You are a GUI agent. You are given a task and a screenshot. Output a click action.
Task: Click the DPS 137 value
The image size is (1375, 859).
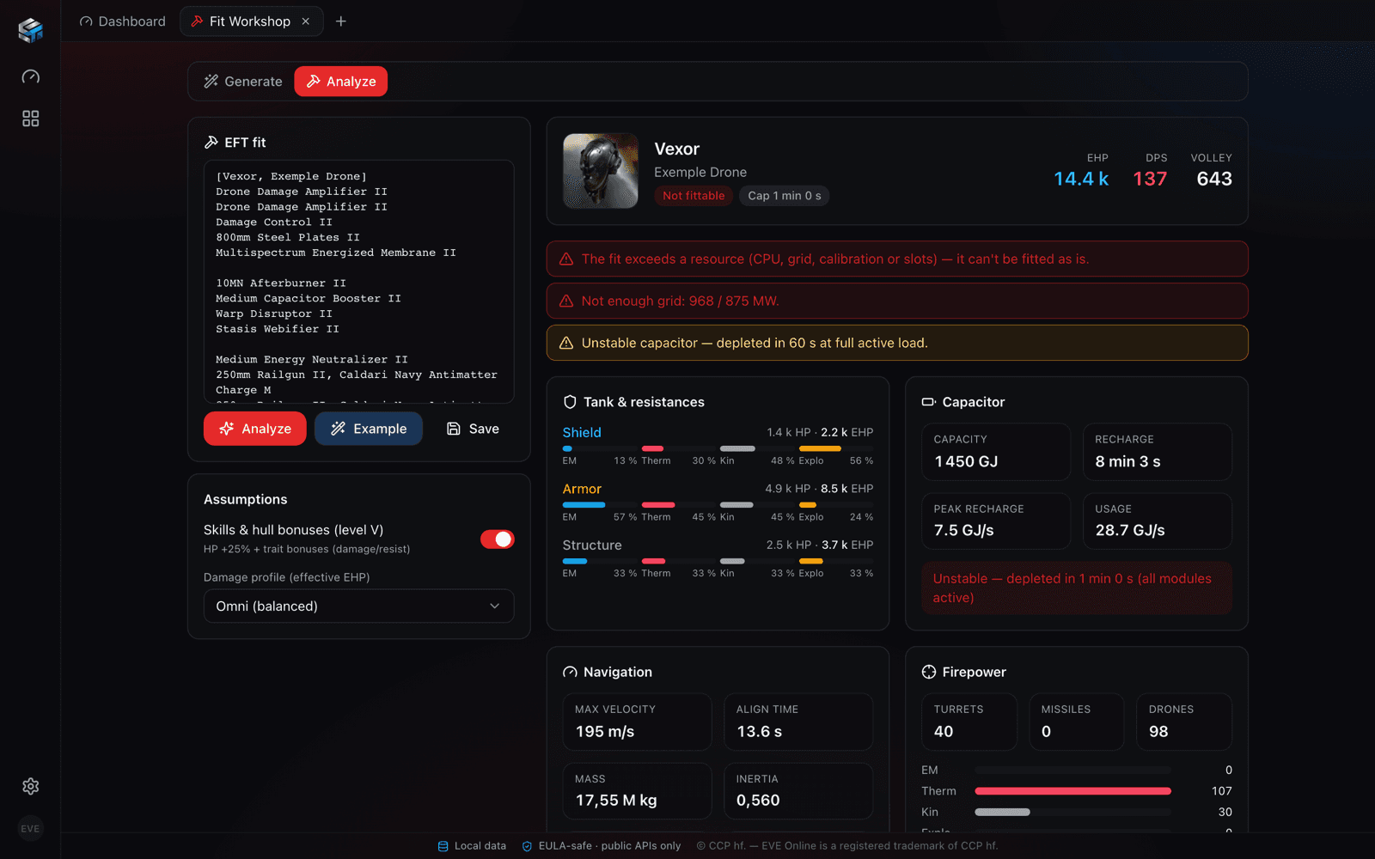[1150, 179]
